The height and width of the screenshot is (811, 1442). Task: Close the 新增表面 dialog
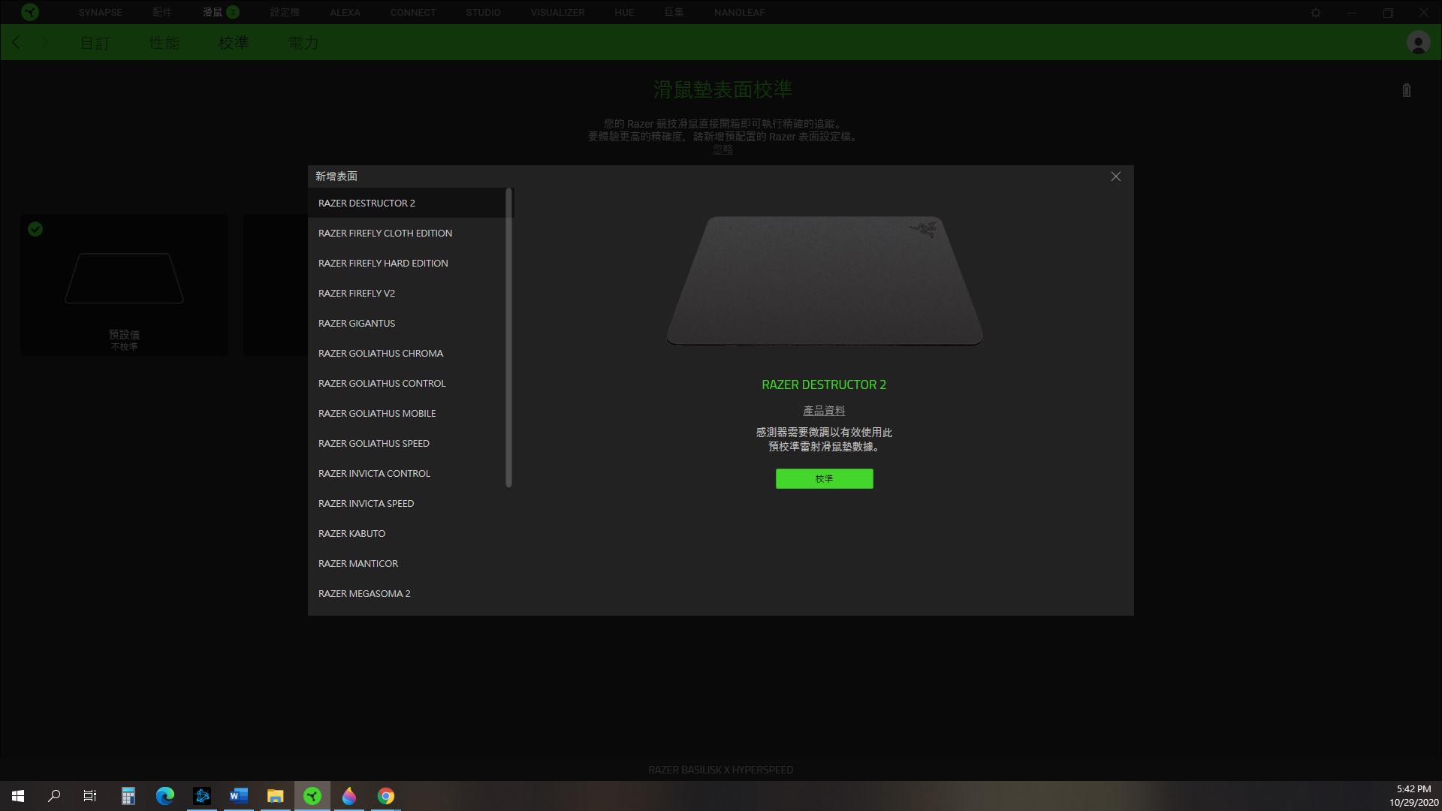coord(1115,176)
